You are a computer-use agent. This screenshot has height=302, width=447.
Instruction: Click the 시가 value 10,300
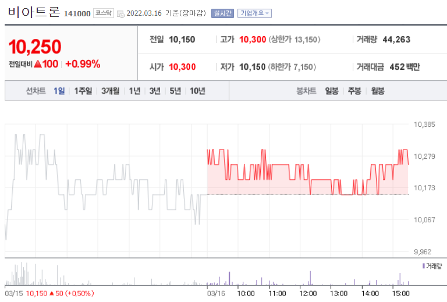pyautogui.click(x=182, y=67)
